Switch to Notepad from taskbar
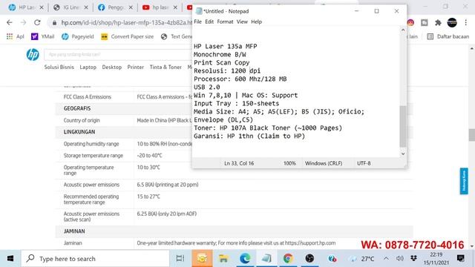475x267 pixels. (266, 259)
